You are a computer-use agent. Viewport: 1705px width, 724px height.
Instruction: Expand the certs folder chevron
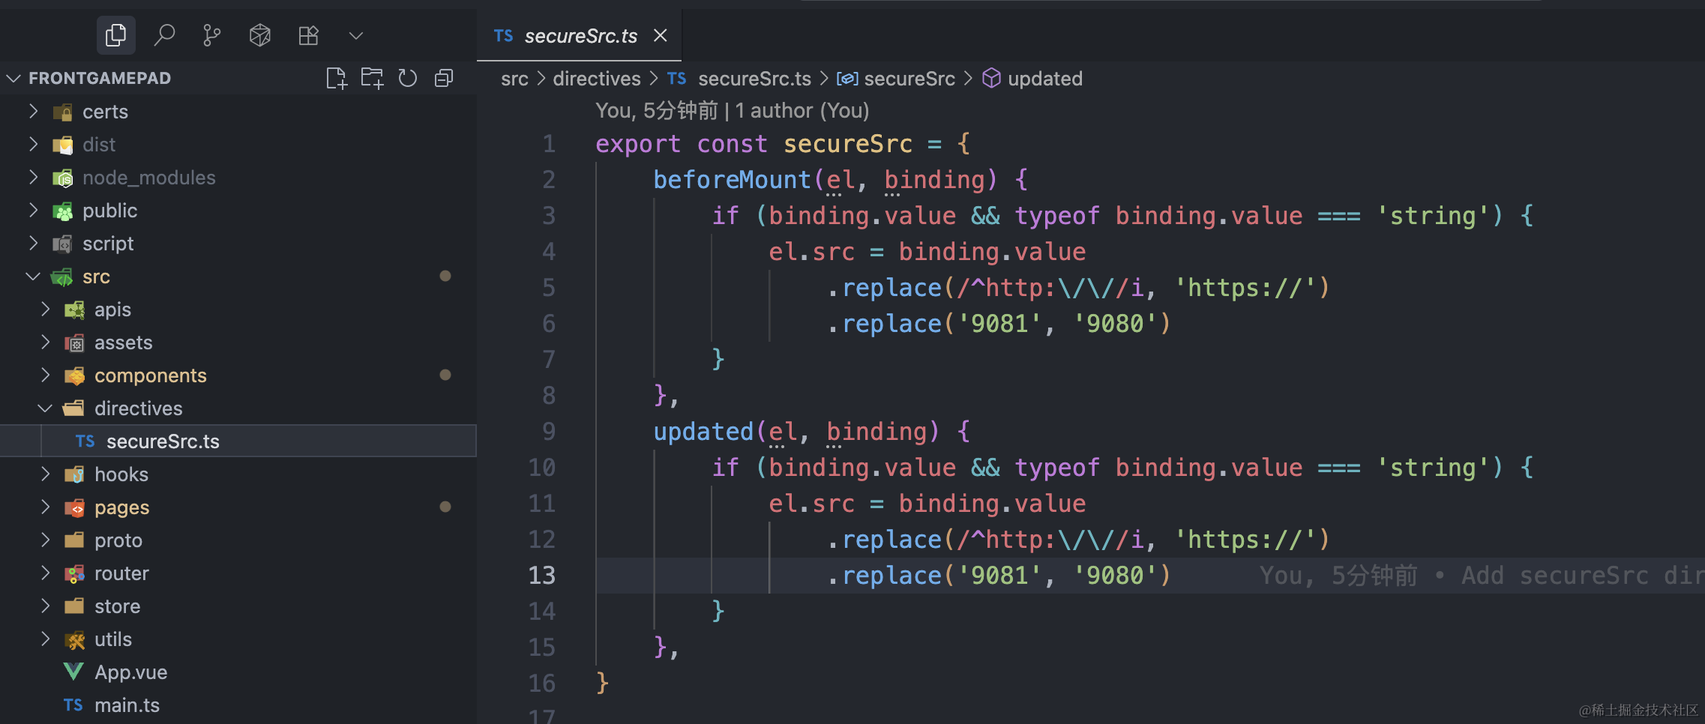point(33,111)
